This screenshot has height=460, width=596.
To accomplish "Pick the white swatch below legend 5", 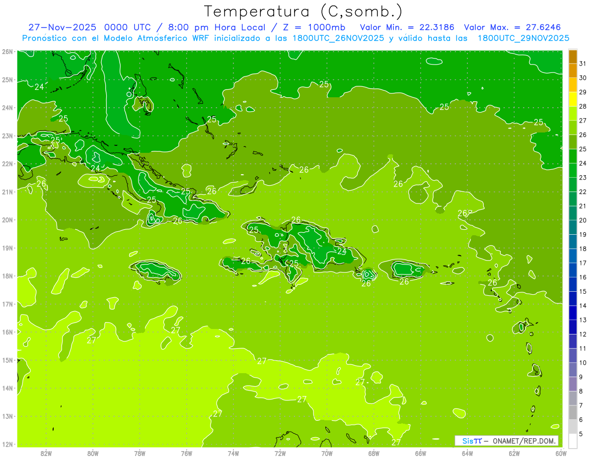I will 573,441.
